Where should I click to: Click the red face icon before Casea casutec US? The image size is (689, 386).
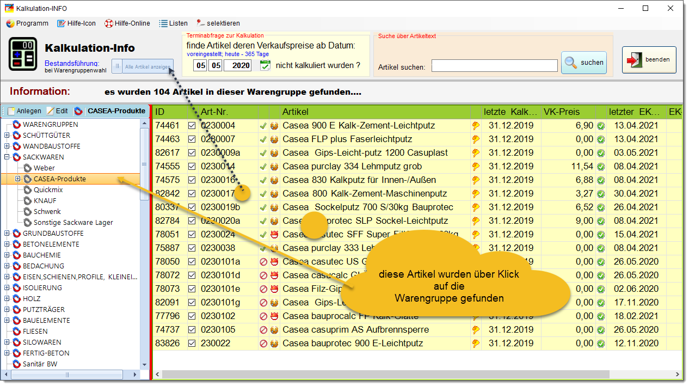(x=274, y=262)
